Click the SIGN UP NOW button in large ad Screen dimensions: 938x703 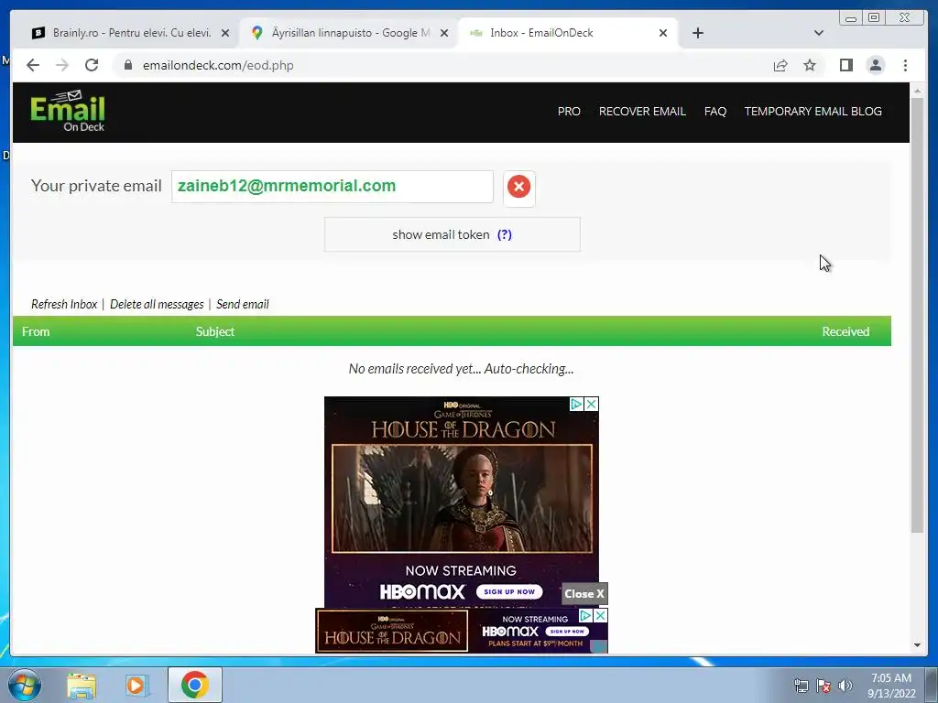(509, 592)
